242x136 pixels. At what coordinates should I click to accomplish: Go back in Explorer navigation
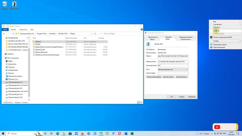pos(4,34)
